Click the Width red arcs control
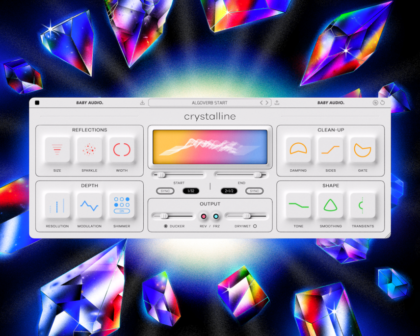The image size is (420, 336). (x=122, y=150)
